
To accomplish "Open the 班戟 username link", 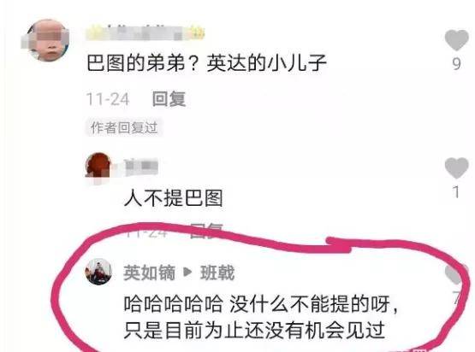I will click(x=217, y=273).
